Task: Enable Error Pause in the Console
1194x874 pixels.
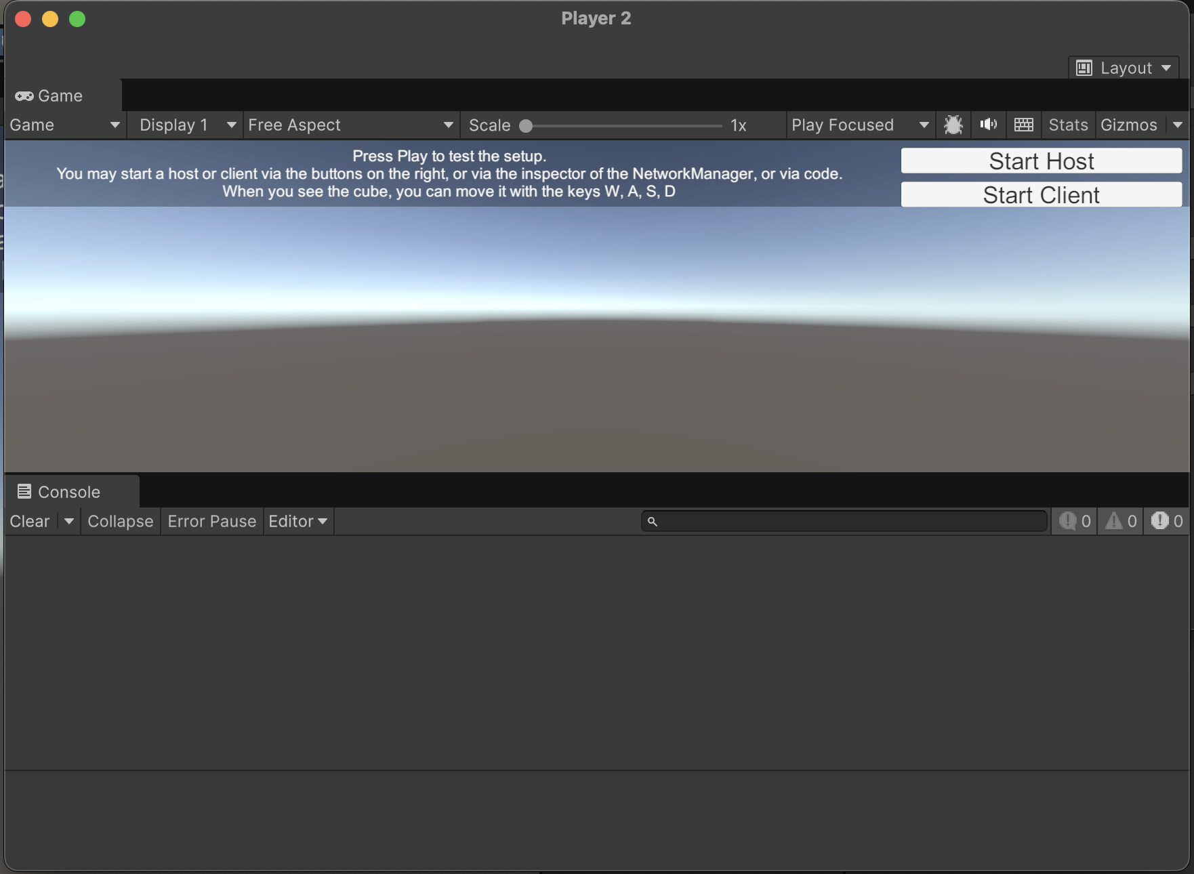Action: tap(211, 521)
